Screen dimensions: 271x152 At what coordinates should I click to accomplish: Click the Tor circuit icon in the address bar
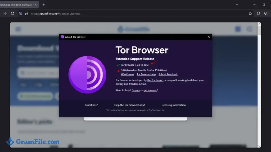pyautogui.click(x=21, y=13)
